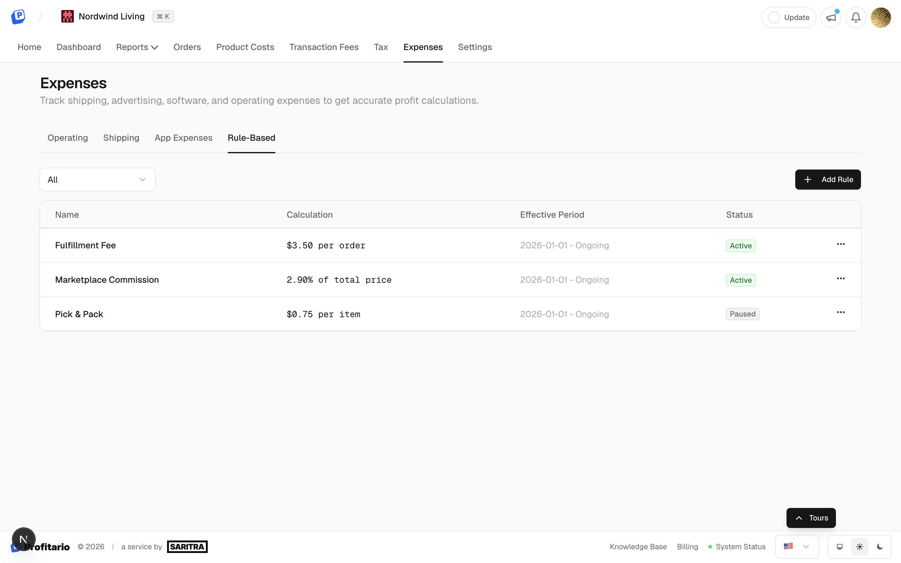Expand the Reports dropdown menu

(x=137, y=47)
